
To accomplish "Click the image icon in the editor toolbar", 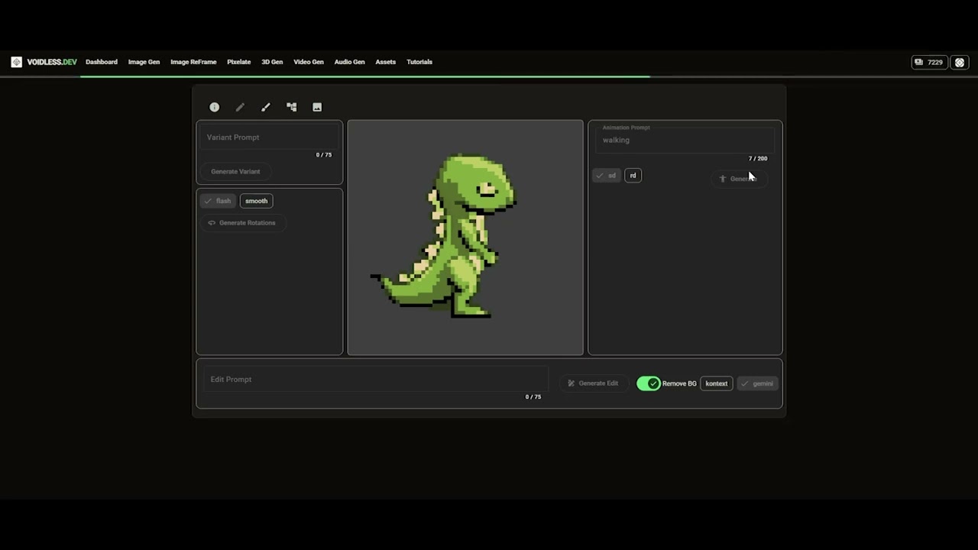I will click(317, 107).
